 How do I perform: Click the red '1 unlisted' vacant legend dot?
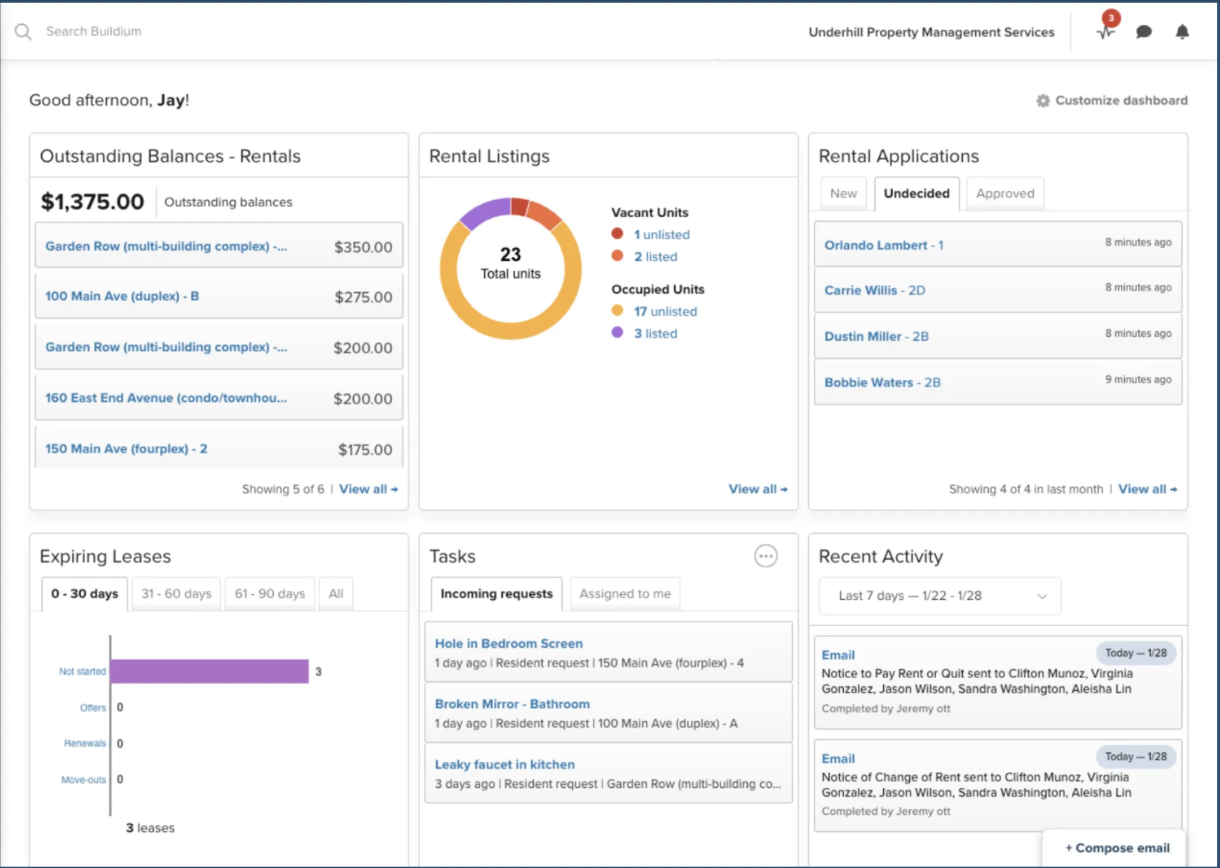coord(617,233)
